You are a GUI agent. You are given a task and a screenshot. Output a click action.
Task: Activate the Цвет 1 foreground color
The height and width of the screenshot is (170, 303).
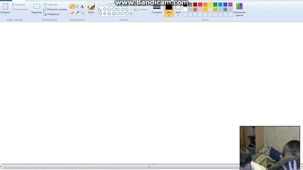coord(169,10)
